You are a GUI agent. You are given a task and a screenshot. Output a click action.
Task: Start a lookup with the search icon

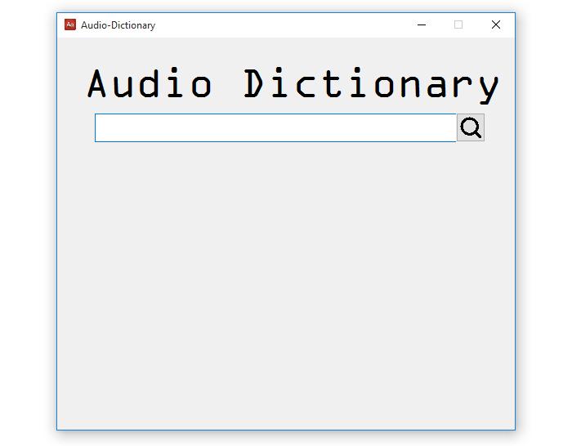[470, 127]
